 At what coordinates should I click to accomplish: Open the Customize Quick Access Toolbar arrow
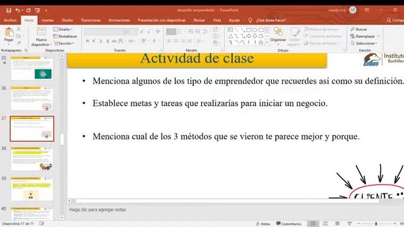46,11
